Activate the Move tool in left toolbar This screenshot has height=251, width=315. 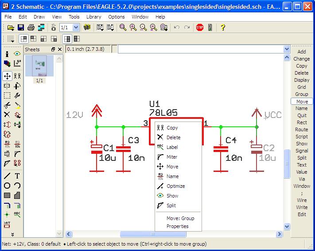tap(7, 76)
